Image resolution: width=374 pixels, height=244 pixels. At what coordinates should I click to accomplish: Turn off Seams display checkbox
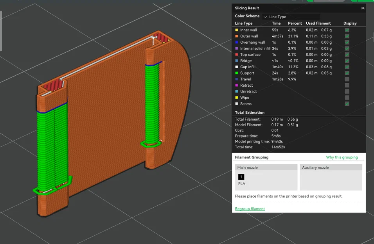click(x=347, y=104)
